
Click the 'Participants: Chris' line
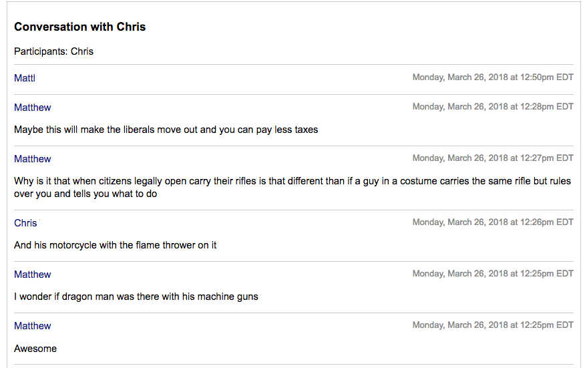[x=53, y=51]
